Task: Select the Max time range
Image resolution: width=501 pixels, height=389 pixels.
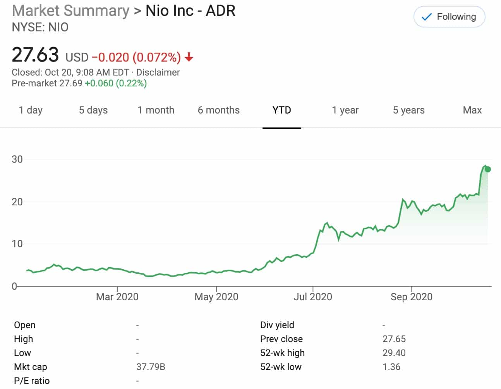Action: [472, 110]
